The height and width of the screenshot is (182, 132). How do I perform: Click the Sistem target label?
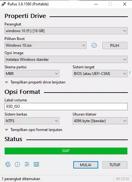pos(83,67)
